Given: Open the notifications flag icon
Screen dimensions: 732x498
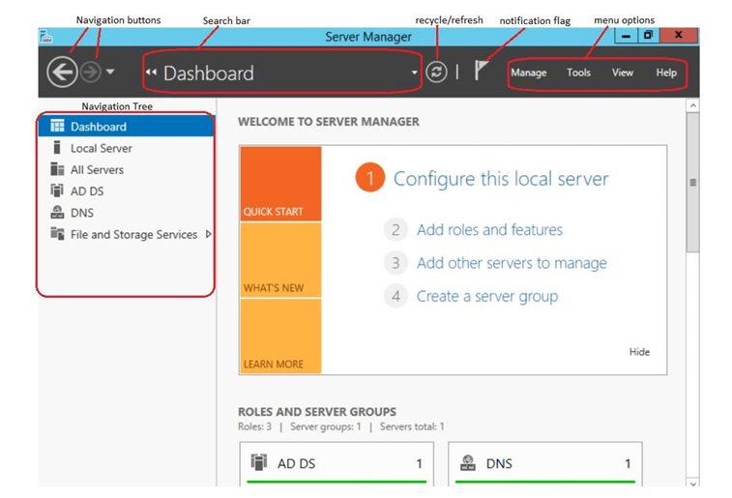Looking at the screenshot, I should [481, 71].
